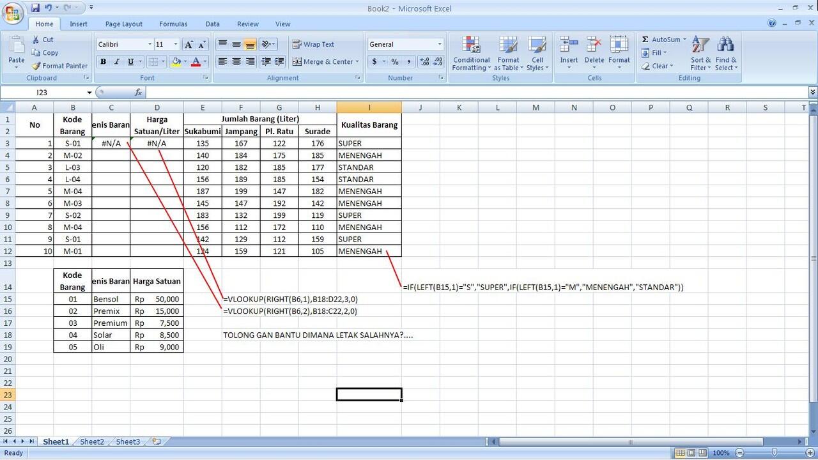Image resolution: width=818 pixels, height=460 pixels.
Task: Open Sort & Filter menu
Action: (x=700, y=54)
